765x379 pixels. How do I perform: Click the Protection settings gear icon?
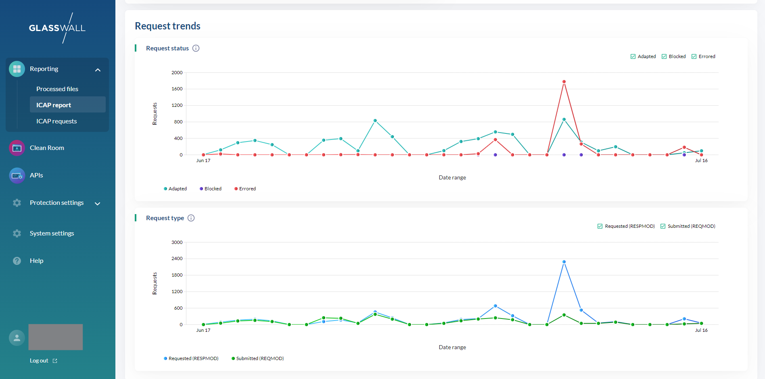pos(17,203)
